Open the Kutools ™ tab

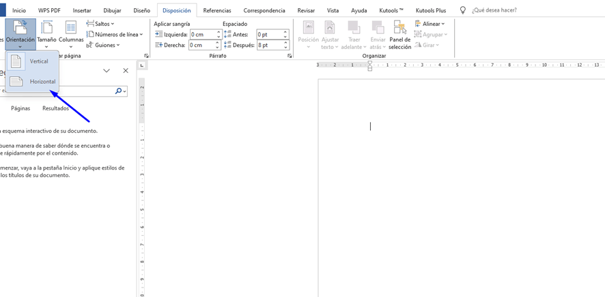point(391,10)
